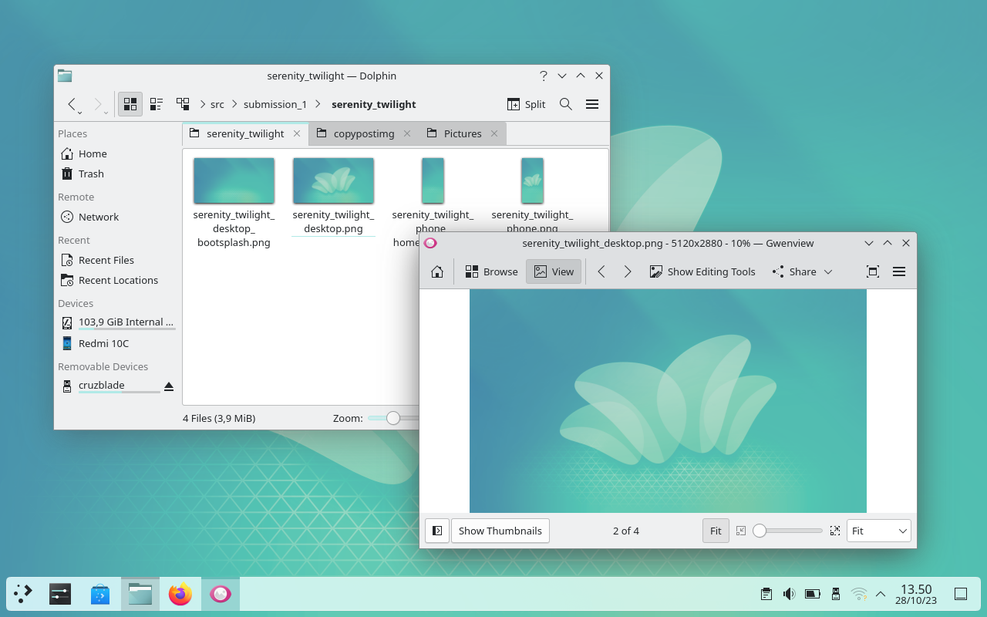
Task: Open the volume control in system tray
Action: pos(789,594)
